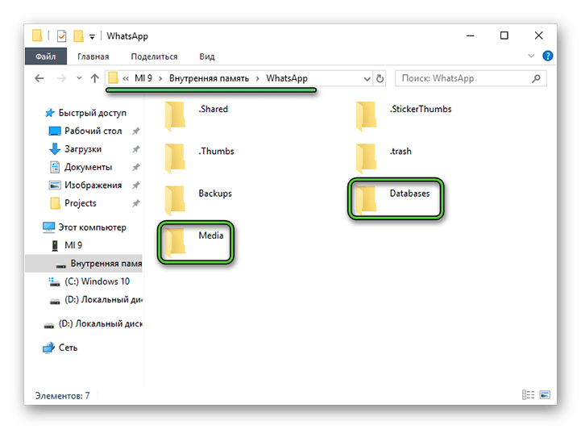Open Рабочий стол in the sidebar
Viewport: 581px width, 429px height.
click(x=85, y=131)
